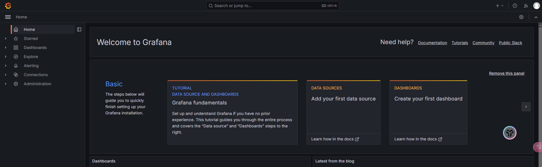Open the help question mark icon
Screen dimensions: 542x167
click(x=515, y=6)
